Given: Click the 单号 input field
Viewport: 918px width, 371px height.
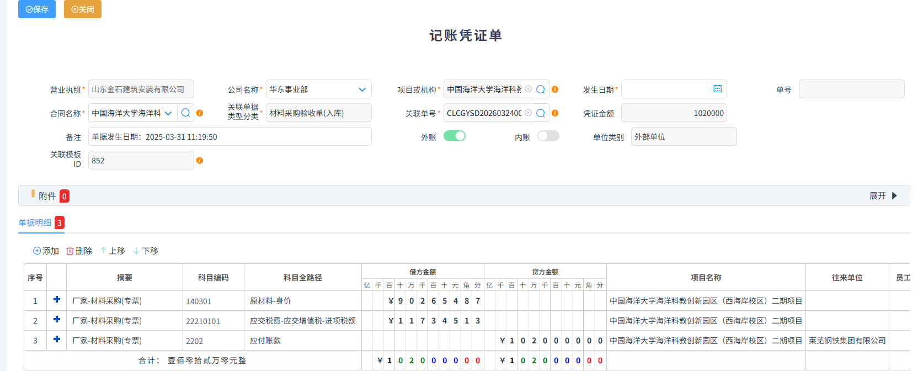Looking at the screenshot, I should pyautogui.click(x=851, y=89).
